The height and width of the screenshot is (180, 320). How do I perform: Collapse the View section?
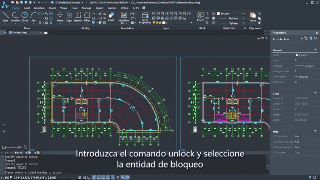tap(315, 93)
